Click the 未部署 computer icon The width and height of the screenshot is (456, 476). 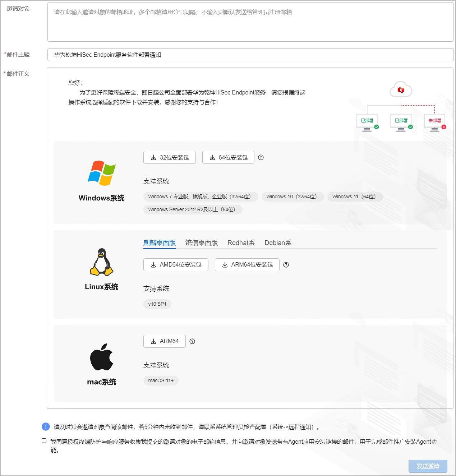pos(435,123)
